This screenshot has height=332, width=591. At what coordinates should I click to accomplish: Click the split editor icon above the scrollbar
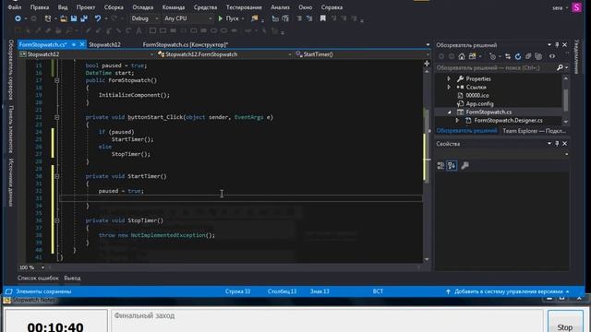(427, 64)
